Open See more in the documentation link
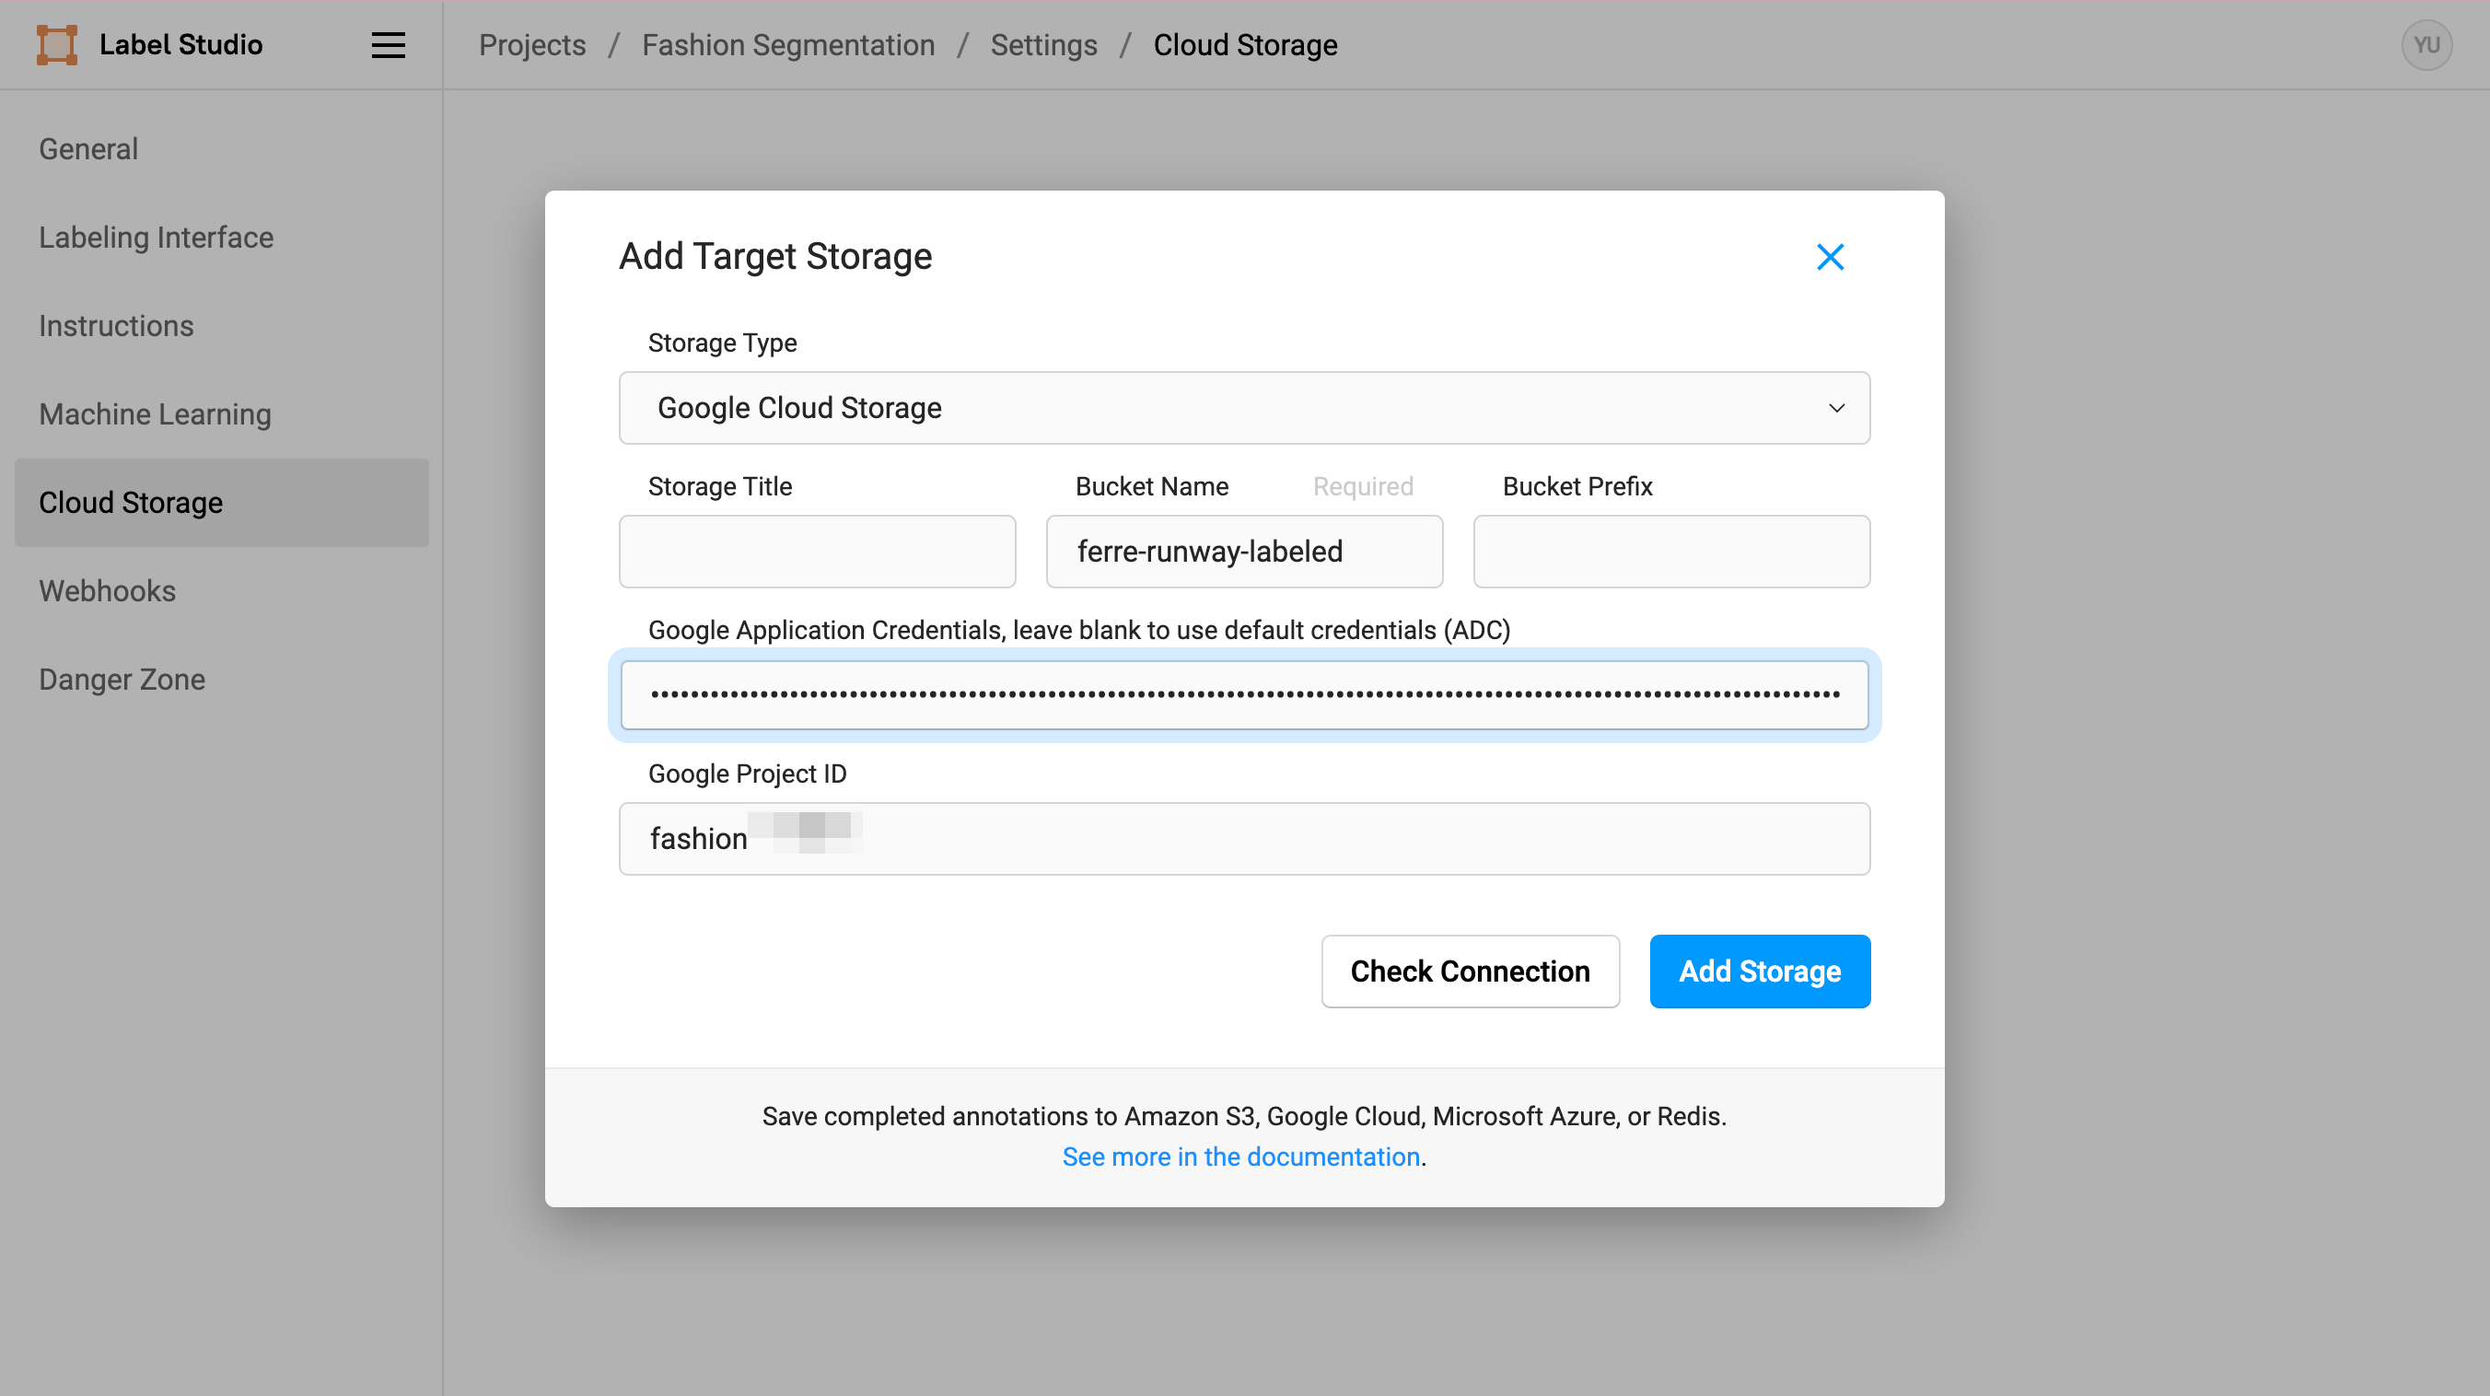Image resolution: width=2490 pixels, height=1396 pixels. pos(1240,1157)
